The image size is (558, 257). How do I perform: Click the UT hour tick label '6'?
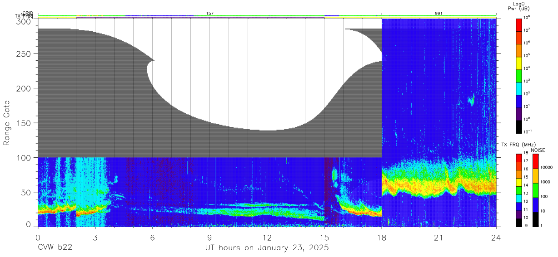[x=152, y=238]
